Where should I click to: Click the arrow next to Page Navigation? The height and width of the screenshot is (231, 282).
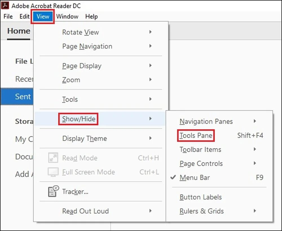151,46
